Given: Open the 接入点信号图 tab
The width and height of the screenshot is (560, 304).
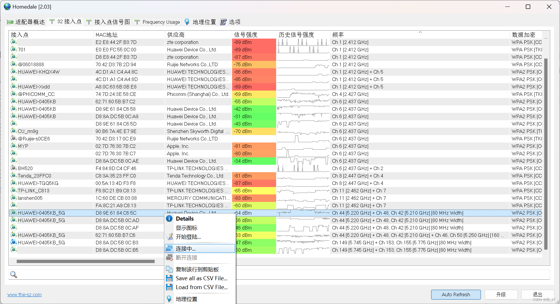Looking at the screenshot, I should (108, 22).
